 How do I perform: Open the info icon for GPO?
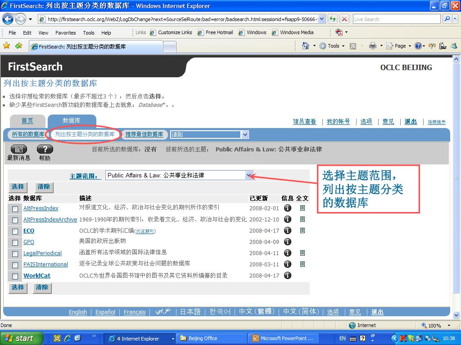(288, 242)
